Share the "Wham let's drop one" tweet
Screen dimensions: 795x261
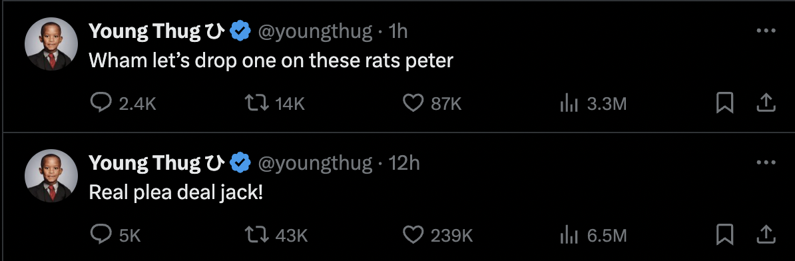(x=766, y=104)
